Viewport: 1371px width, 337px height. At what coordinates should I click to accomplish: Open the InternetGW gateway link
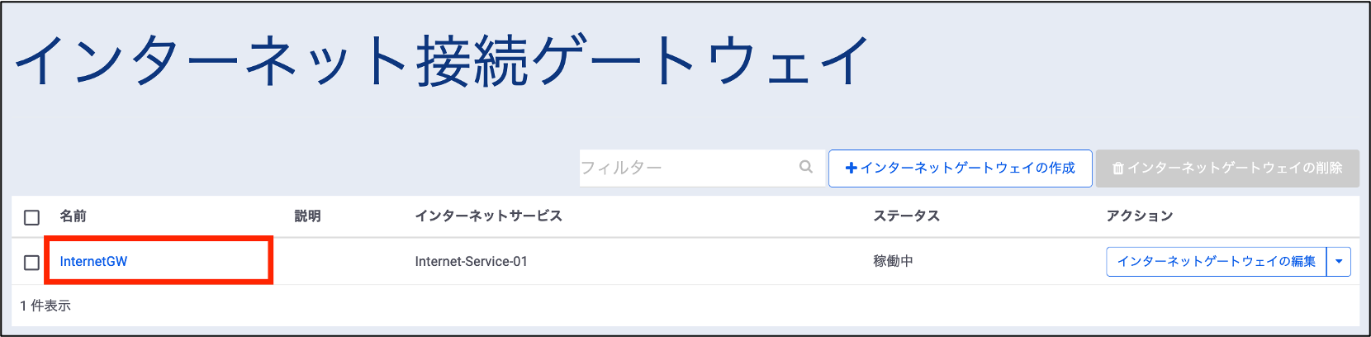click(x=93, y=261)
